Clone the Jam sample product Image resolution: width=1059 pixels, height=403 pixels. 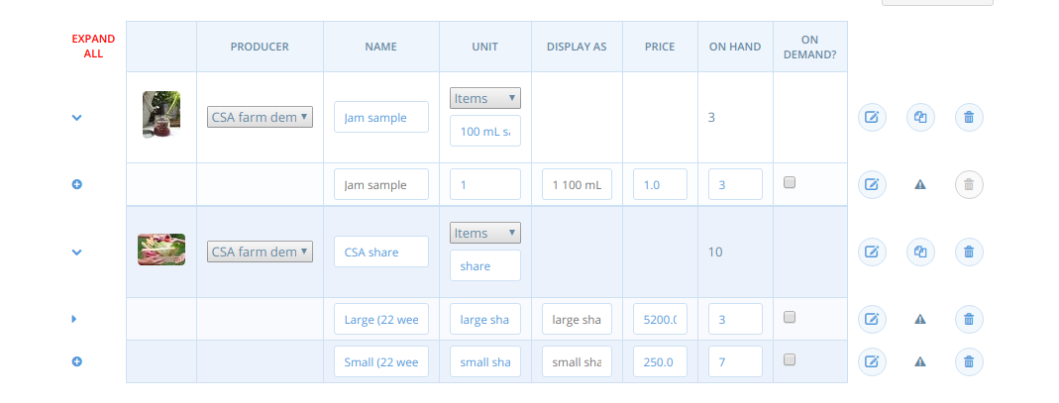pyautogui.click(x=920, y=118)
